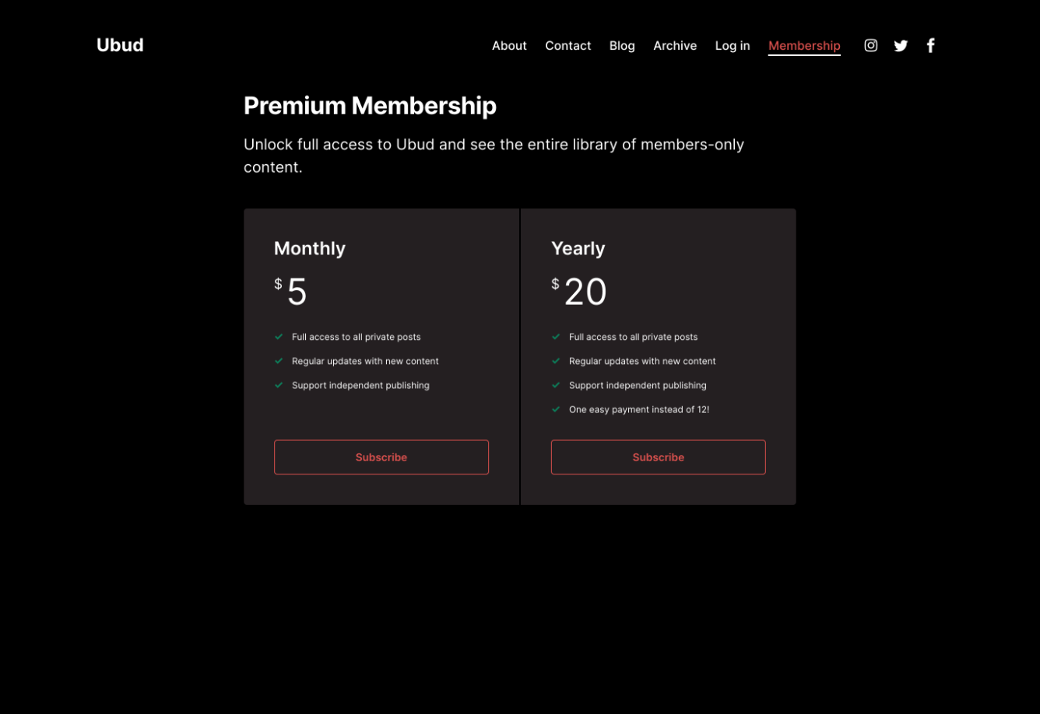Viewport: 1040px width, 714px height.
Task: Click the Premium Membership heading
Action: coord(370,106)
